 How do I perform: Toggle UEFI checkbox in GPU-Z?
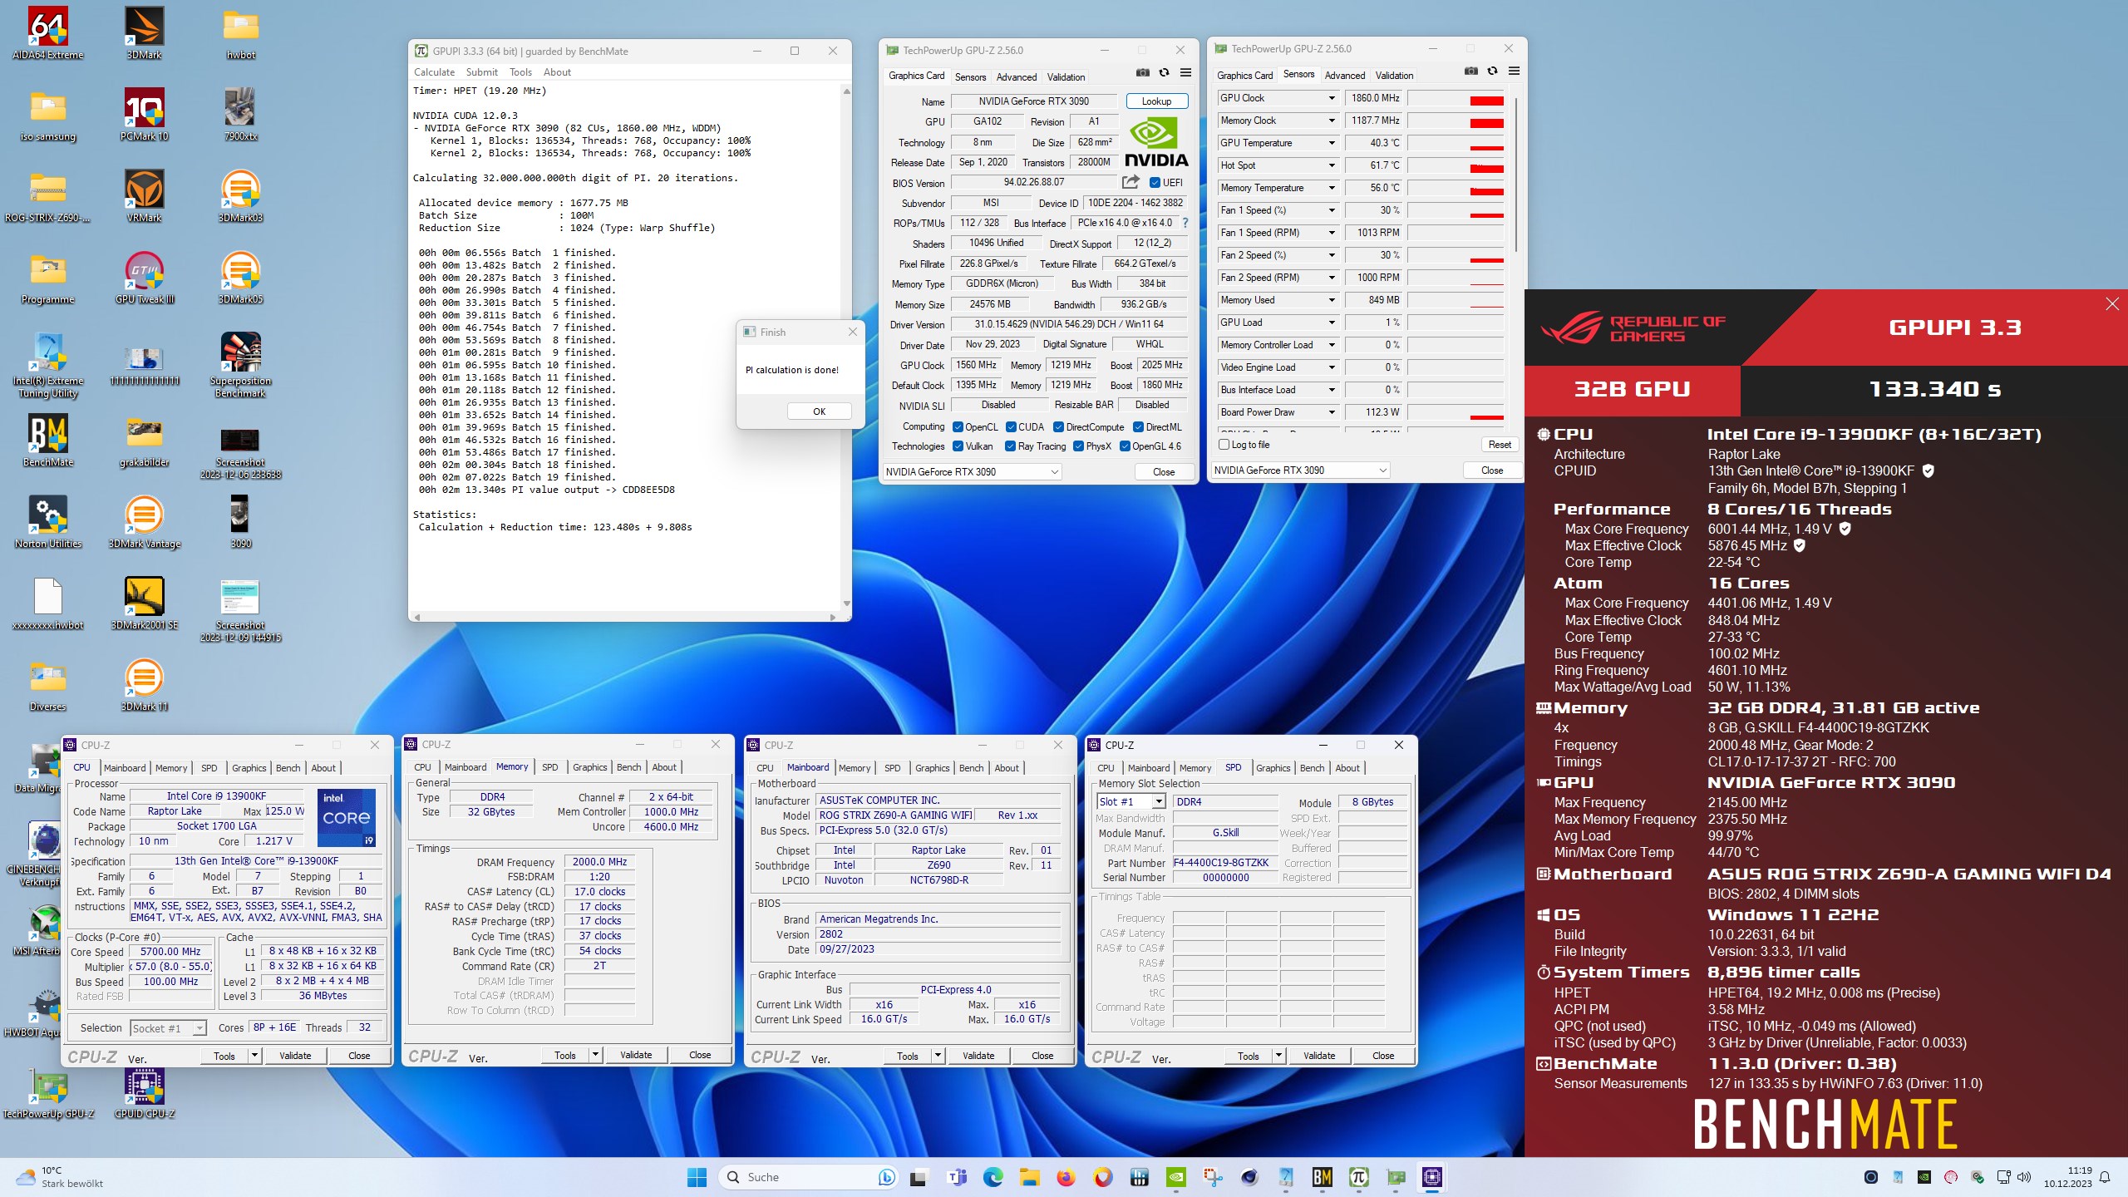[x=1155, y=183]
